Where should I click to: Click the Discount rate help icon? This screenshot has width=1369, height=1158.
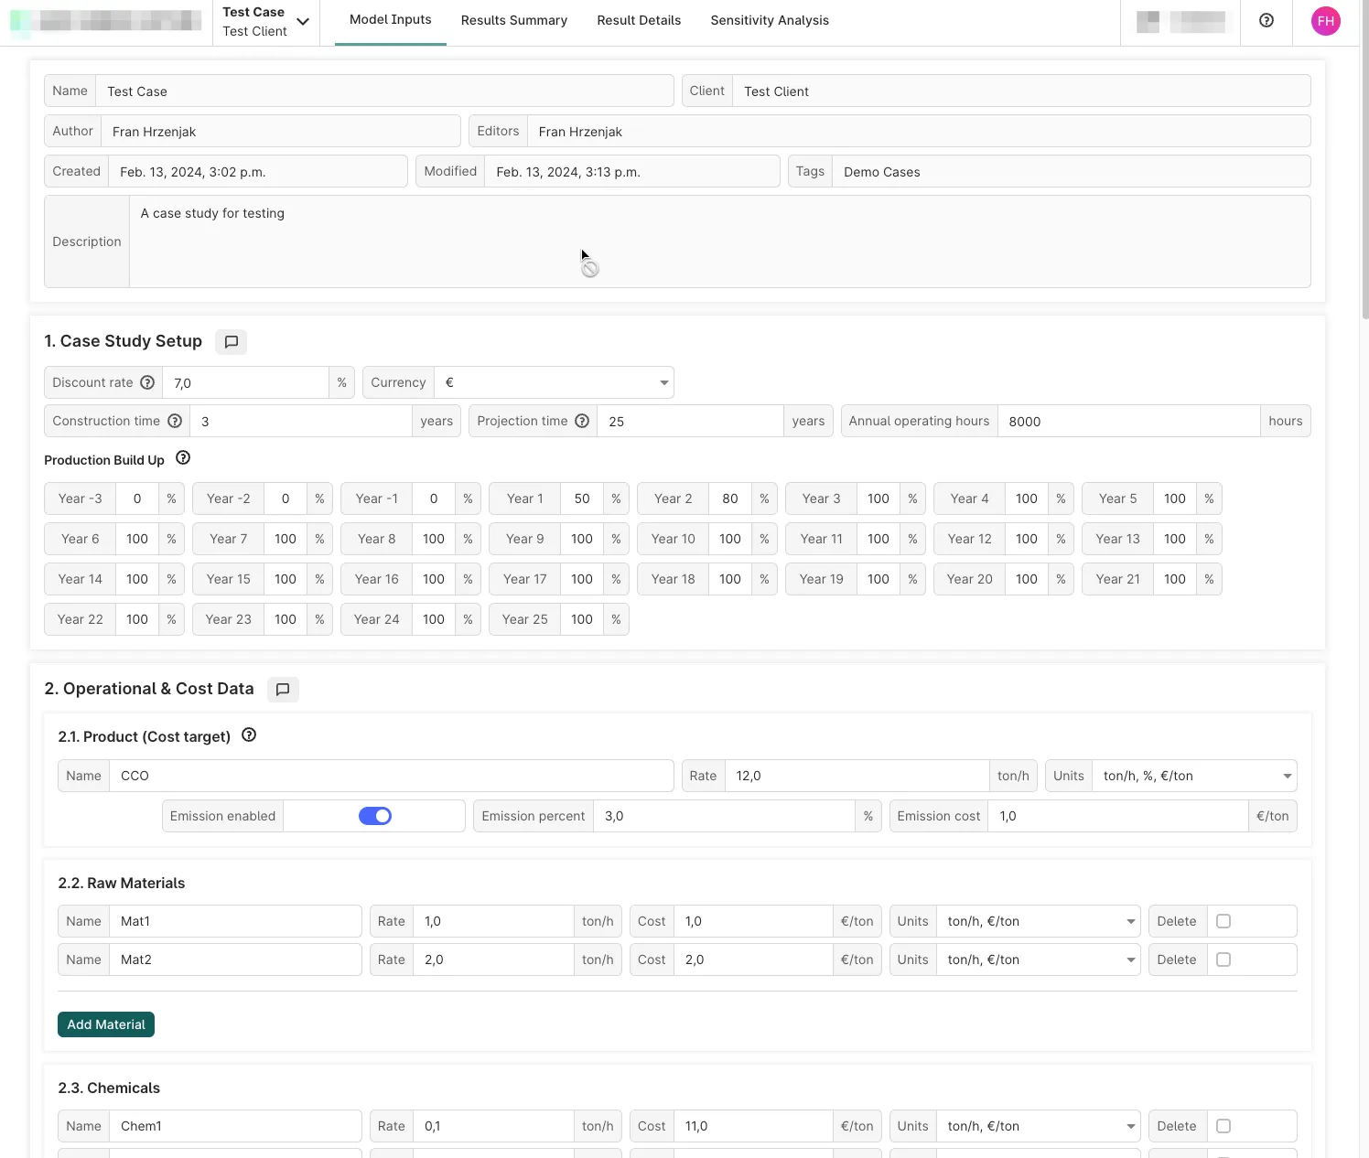[147, 382]
